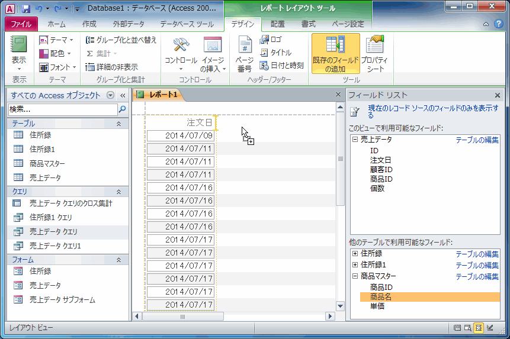
Task: Click the search magnifier icon
Action: click(122, 109)
